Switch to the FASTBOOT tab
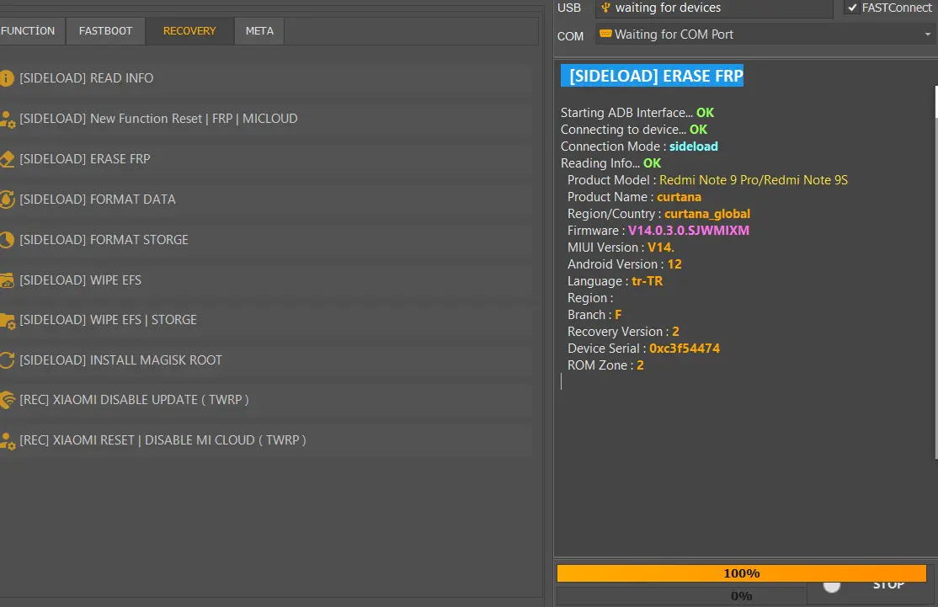The height and width of the screenshot is (607, 938). pyautogui.click(x=106, y=31)
